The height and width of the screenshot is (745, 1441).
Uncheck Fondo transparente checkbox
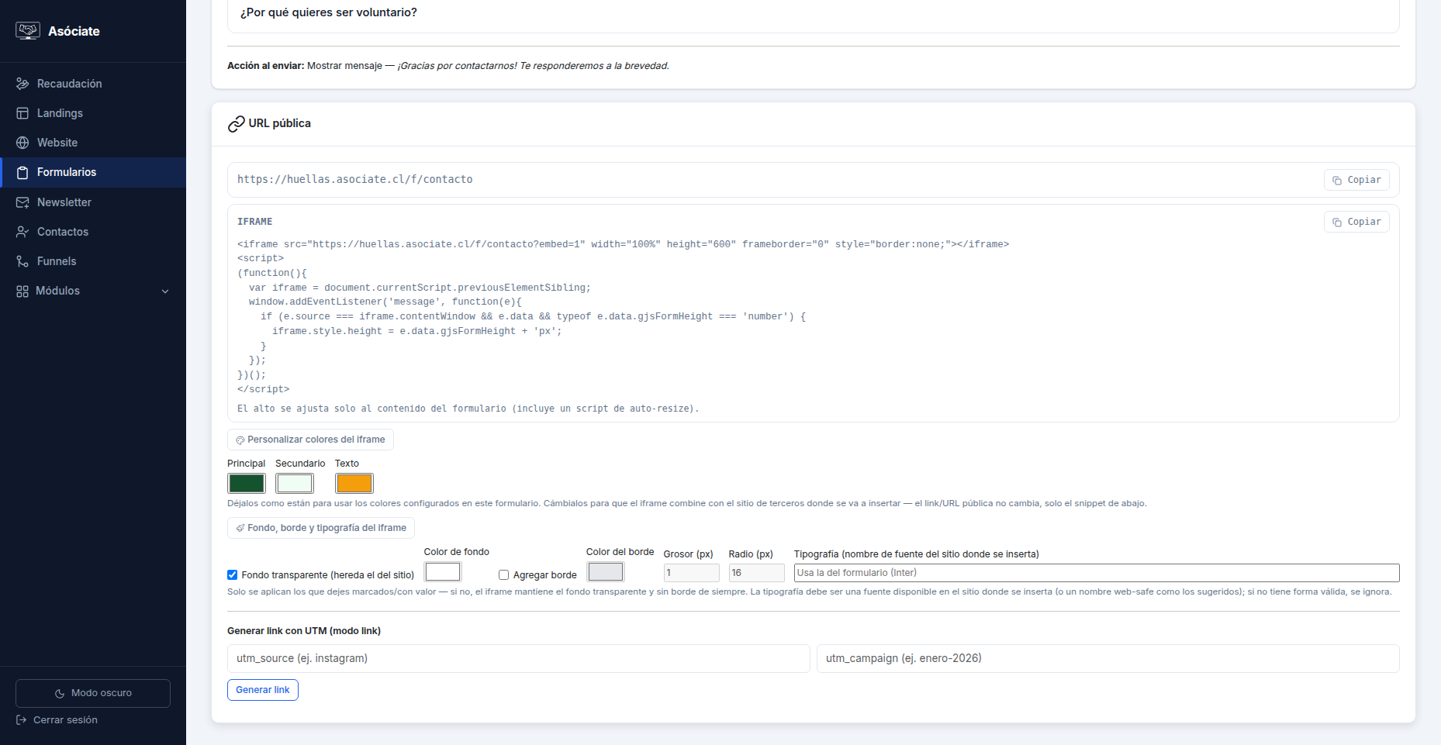click(x=232, y=574)
